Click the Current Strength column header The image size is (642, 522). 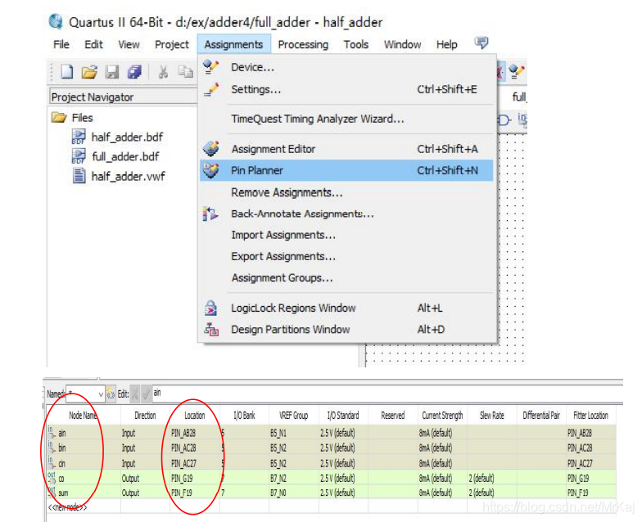(x=442, y=416)
